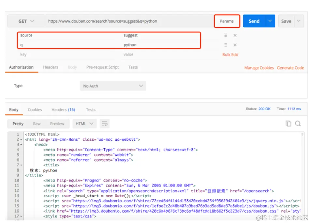Switch to the request Headers tab
Screen dimensions: 310x223
click(x=51, y=67)
